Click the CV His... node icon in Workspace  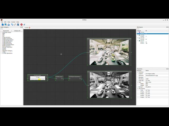[139, 38]
